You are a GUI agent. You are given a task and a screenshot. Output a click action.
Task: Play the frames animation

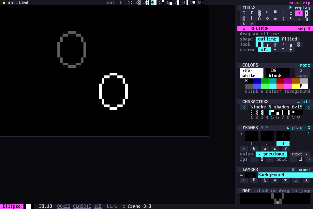[x=295, y=128]
